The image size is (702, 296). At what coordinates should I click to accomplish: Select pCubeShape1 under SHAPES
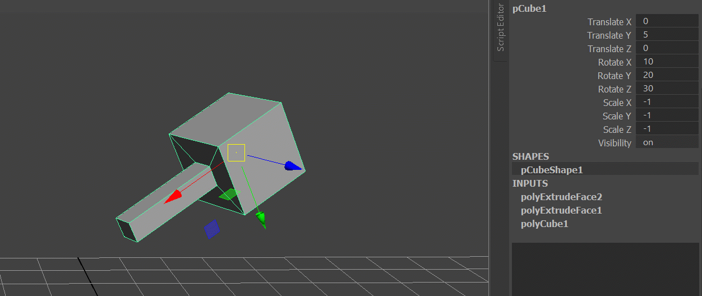(552, 170)
